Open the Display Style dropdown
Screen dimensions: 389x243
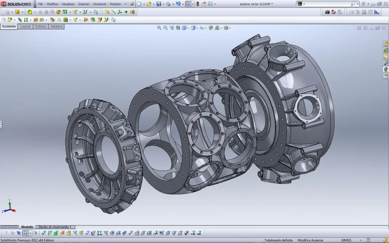coord(194,28)
